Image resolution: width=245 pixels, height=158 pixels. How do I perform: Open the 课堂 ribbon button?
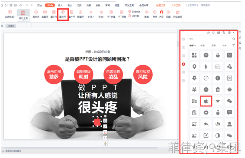click(147, 14)
